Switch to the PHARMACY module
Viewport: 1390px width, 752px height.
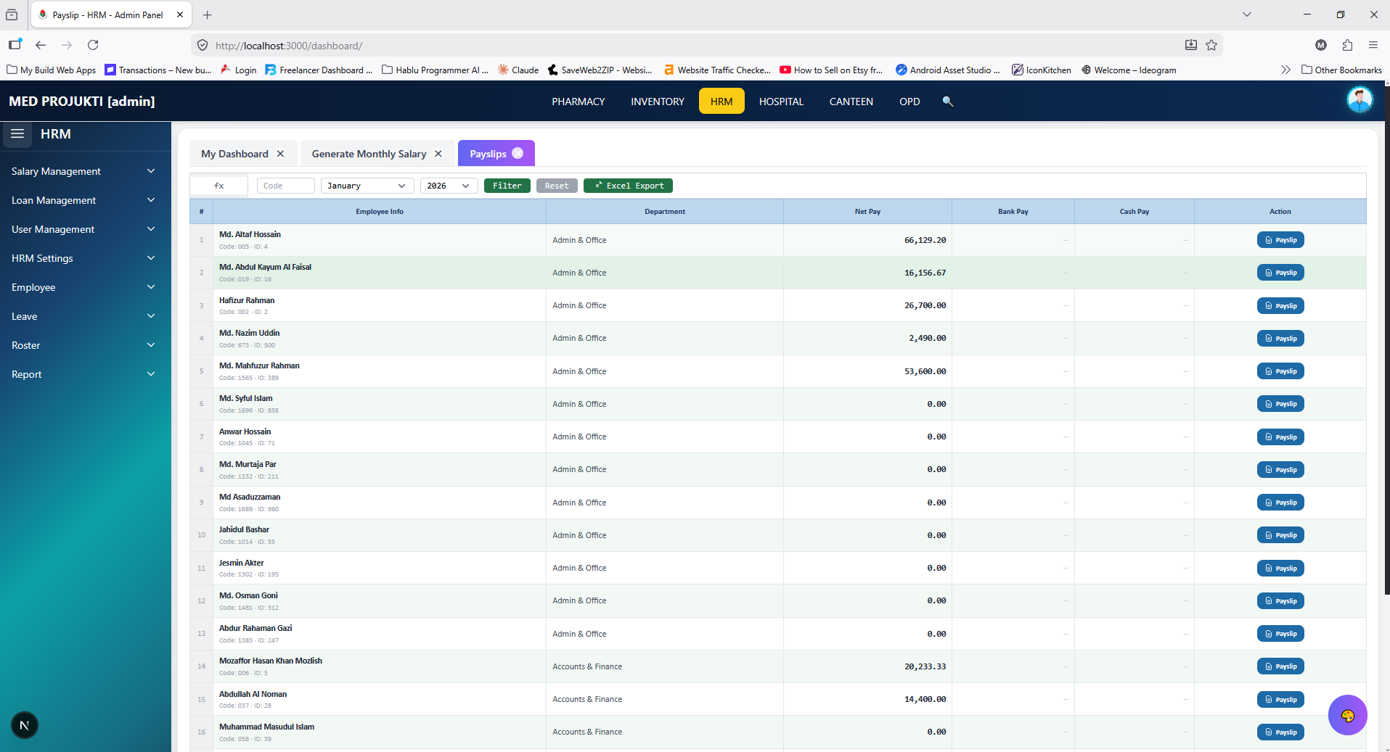point(578,102)
